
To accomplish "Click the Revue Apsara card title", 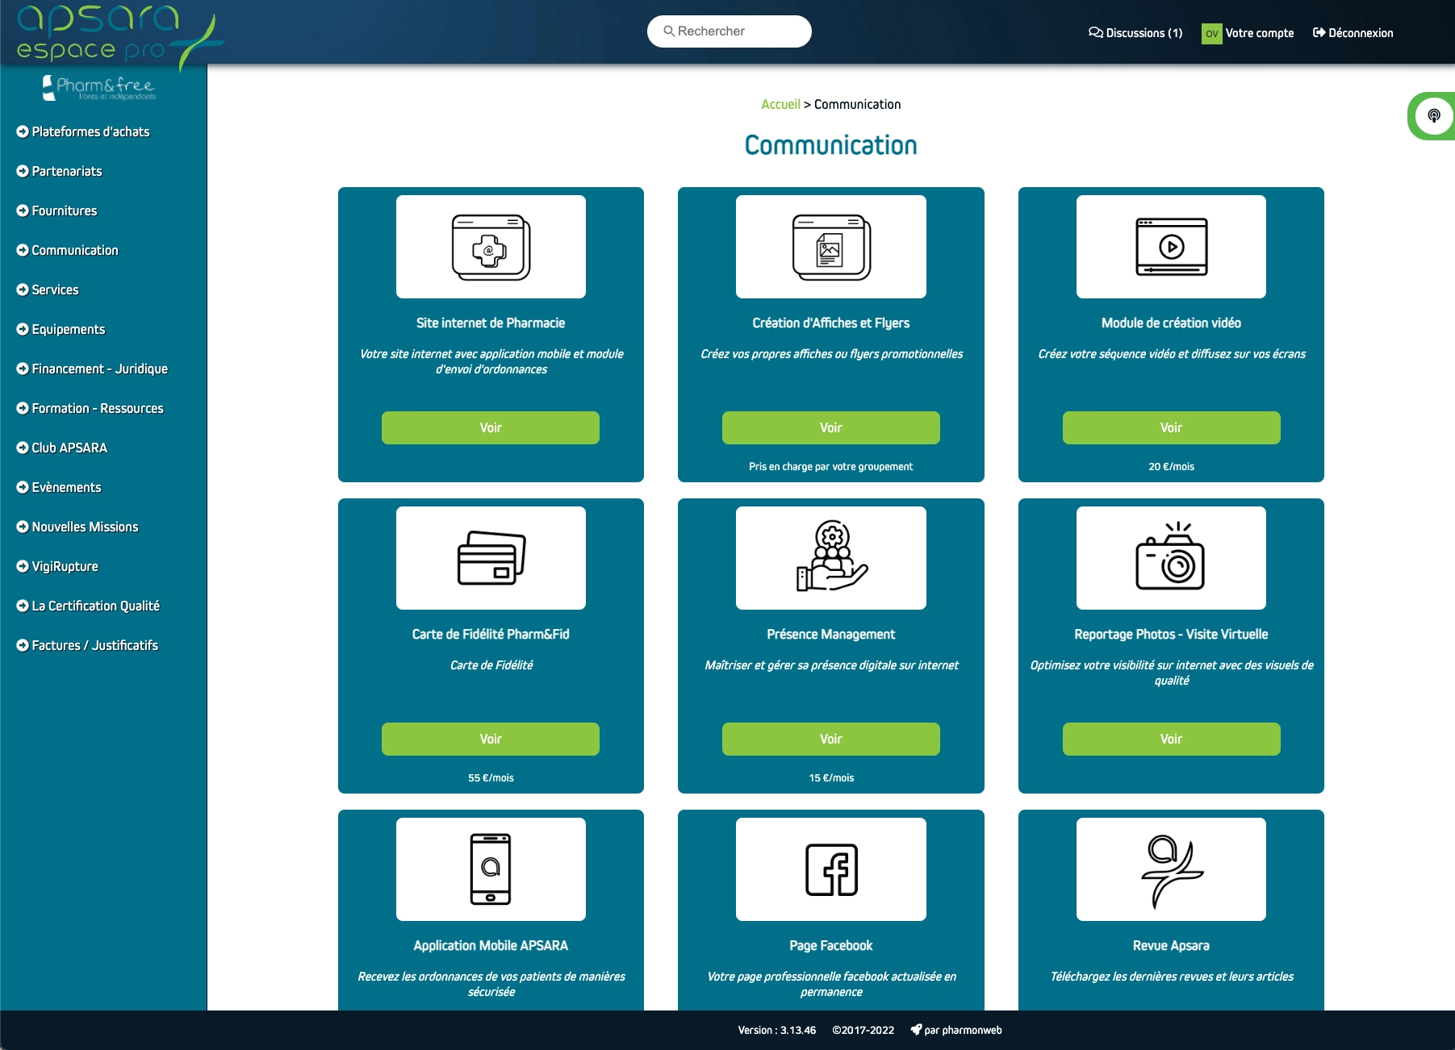I will [x=1171, y=945].
